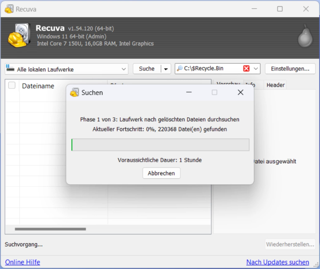320x269 pixels.
Task: Cancel the scan with Abbrechen
Action: [161, 173]
